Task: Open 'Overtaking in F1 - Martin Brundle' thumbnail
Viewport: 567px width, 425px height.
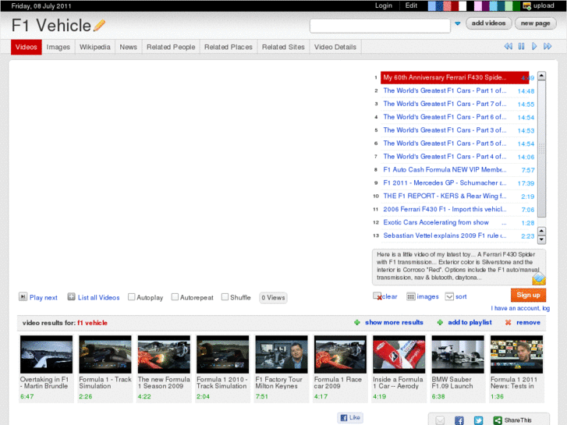Action: click(x=46, y=354)
